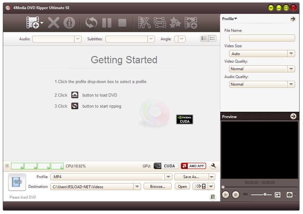The width and height of the screenshot is (303, 214).
Task: Click the Save As... button
Action: click(191, 177)
